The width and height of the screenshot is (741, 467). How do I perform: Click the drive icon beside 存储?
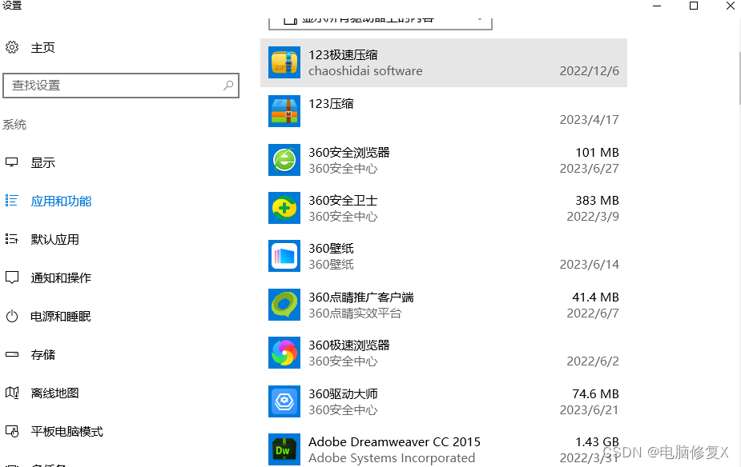pos(12,354)
